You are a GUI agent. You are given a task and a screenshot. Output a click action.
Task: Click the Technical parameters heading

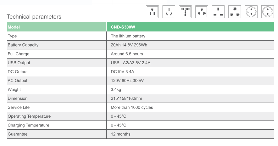tap(34, 17)
